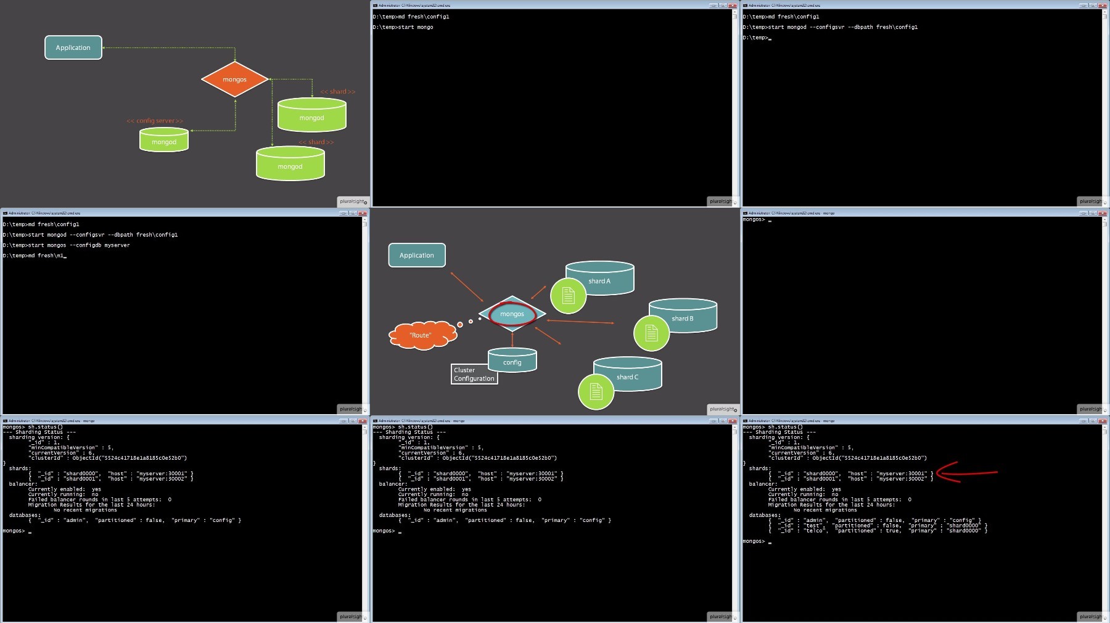Screen dimensions: 1110x623
Task: Click the line "start mongos --configdb myserver"
Action: 66,245
